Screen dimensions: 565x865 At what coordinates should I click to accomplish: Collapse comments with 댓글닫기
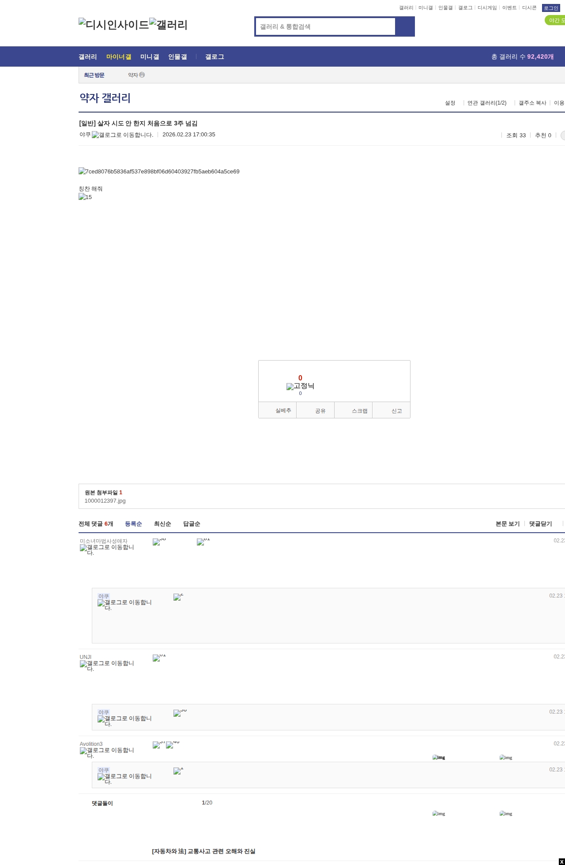pyautogui.click(x=541, y=524)
